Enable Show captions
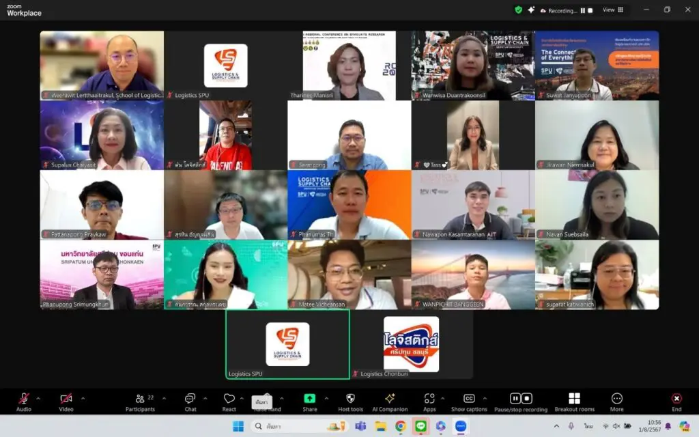Image resolution: width=699 pixels, height=437 pixels. coord(469,401)
